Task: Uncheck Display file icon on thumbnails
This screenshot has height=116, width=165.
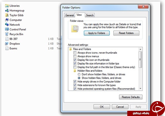Action: click(75, 60)
